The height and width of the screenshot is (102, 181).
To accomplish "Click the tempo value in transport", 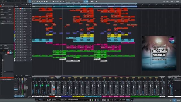I will click(x=124, y=100).
